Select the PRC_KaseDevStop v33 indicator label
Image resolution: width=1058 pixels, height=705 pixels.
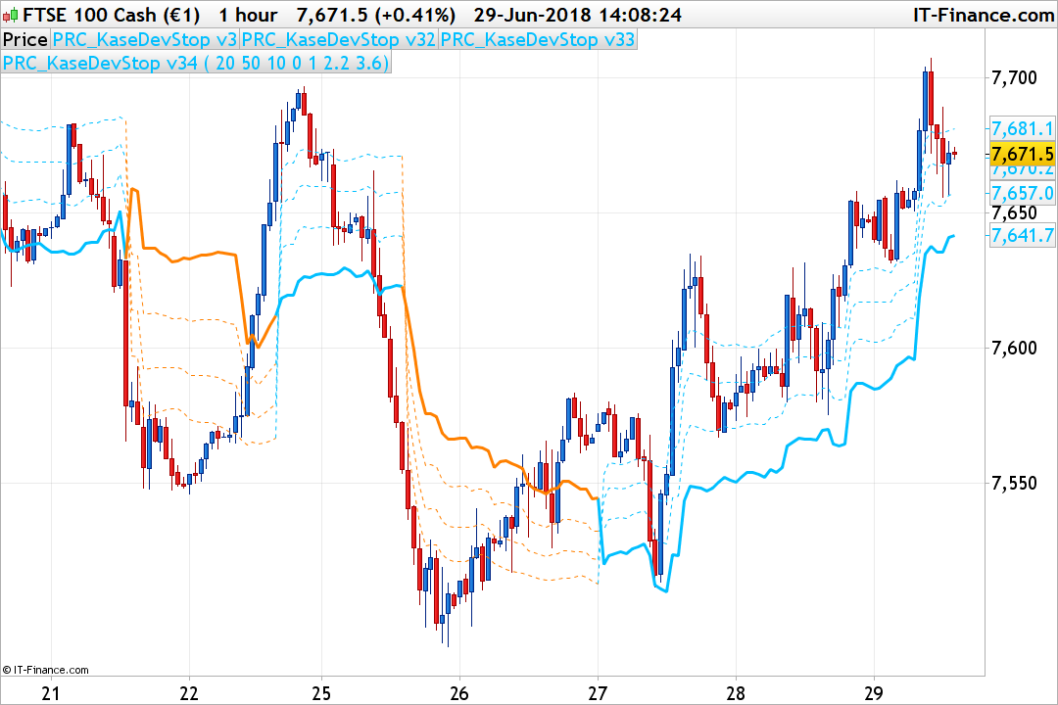[x=537, y=40]
